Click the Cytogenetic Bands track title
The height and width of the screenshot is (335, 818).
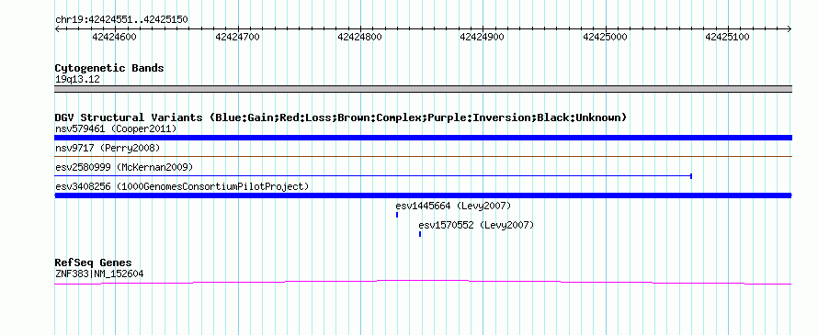(x=109, y=68)
